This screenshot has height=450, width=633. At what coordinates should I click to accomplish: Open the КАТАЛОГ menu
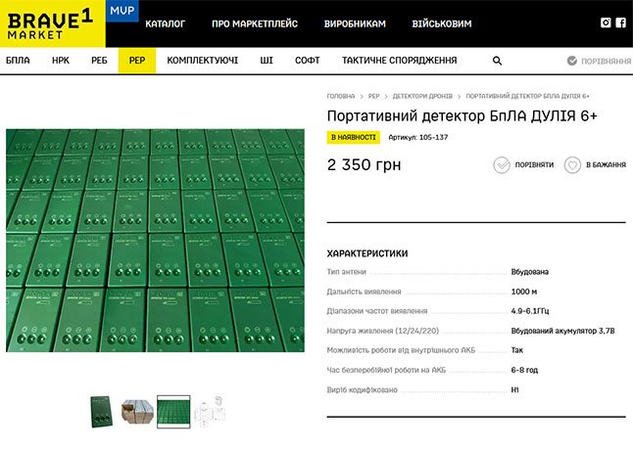(x=165, y=23)
